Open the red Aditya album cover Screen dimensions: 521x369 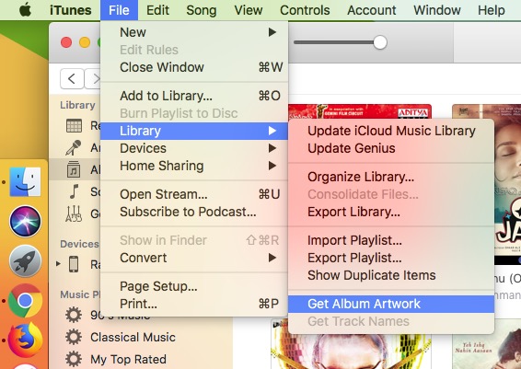360,111
